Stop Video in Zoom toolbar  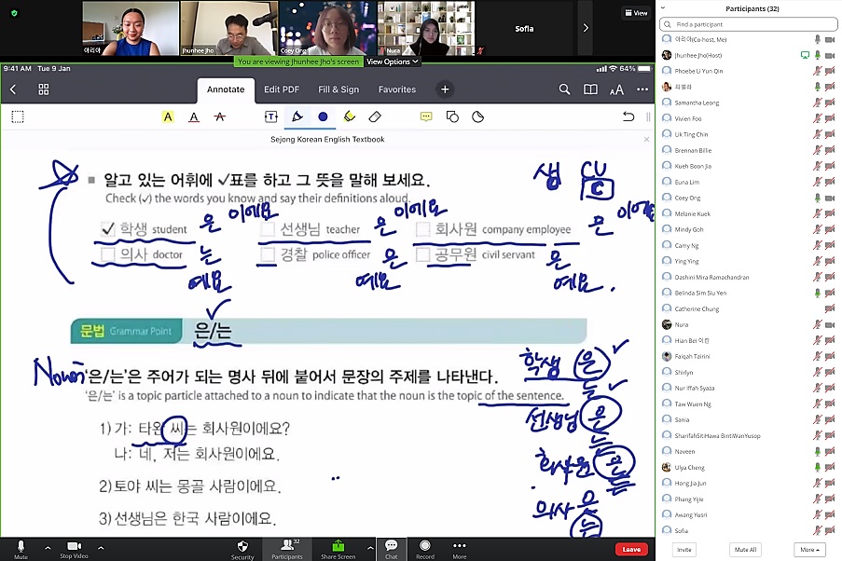coord(74,549)
